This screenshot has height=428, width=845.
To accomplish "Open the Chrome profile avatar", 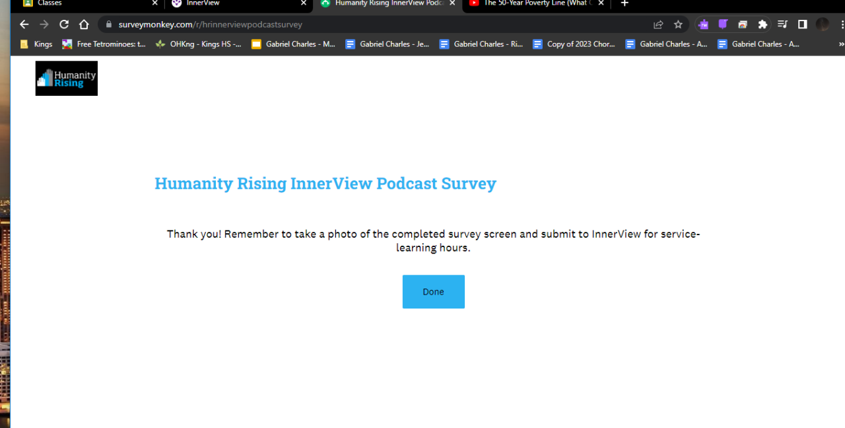I will pyautogui.click(x=822, y=24).
